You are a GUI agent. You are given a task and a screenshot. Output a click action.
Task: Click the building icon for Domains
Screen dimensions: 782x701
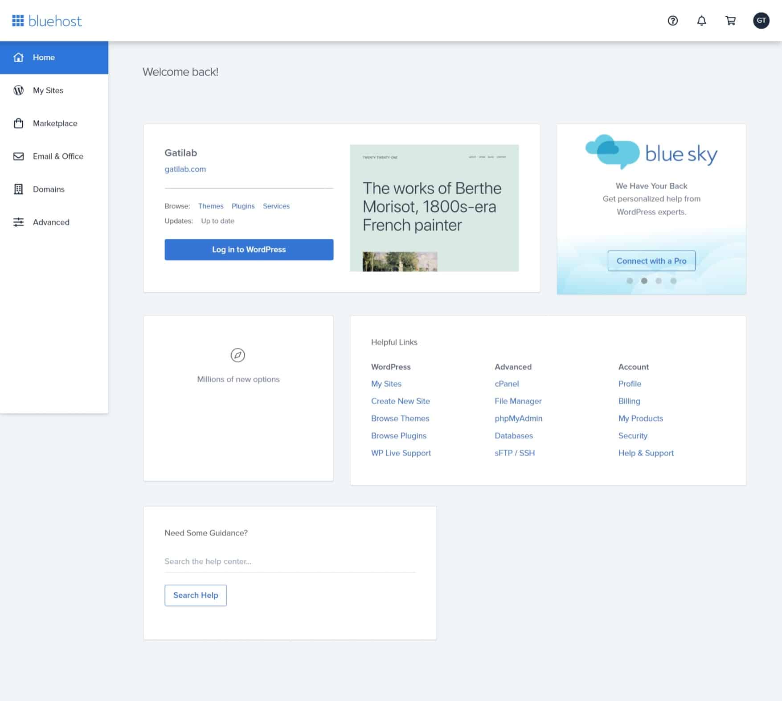tap(18, 189)
